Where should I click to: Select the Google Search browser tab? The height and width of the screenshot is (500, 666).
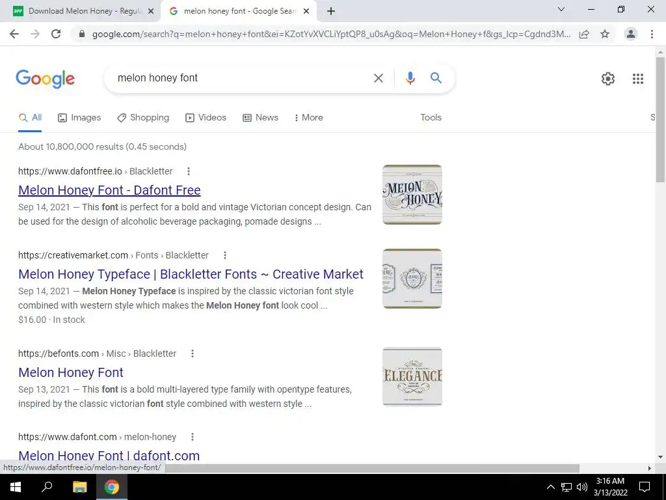pos(239,12)
